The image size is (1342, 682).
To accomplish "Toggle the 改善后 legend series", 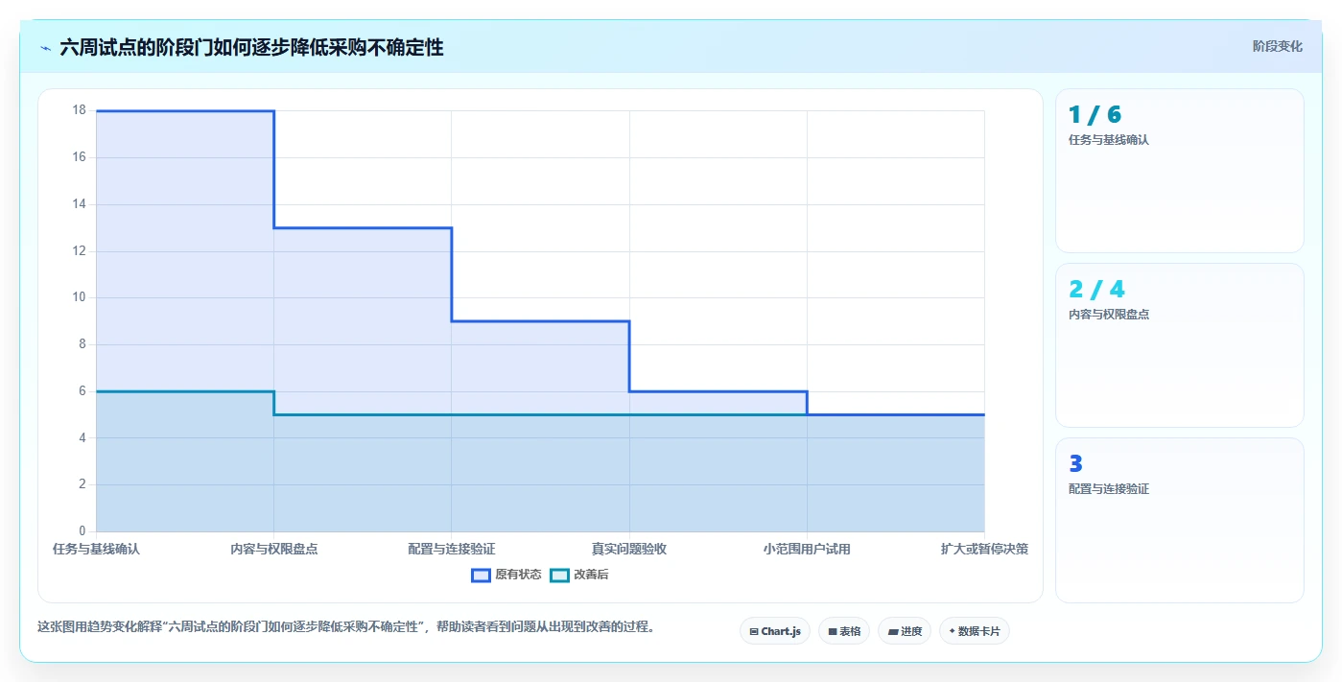I will point(579,575).
